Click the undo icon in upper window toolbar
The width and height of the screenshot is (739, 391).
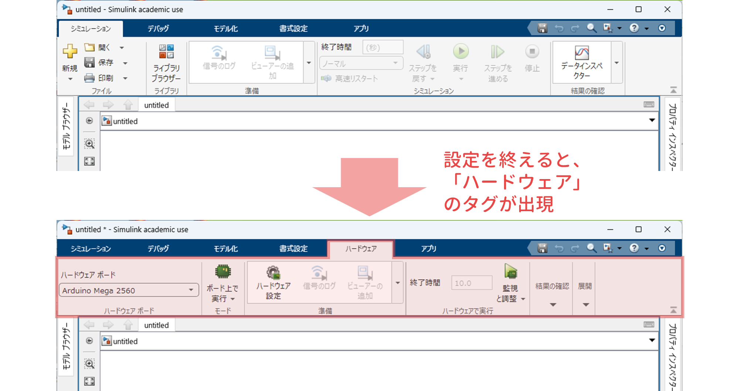coord(559,28)
